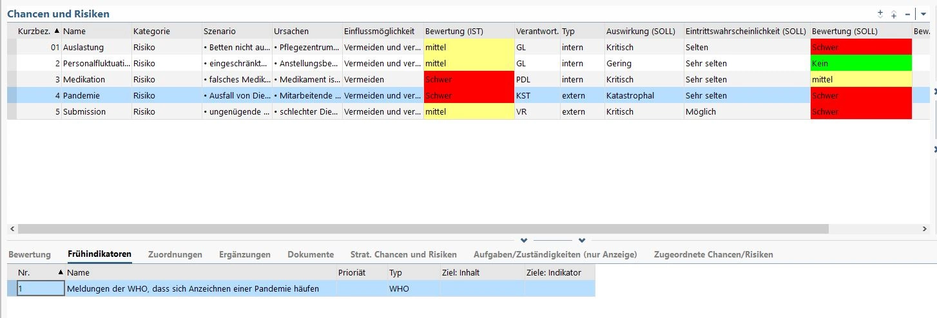This screenshot has width=937, height=318.
Task: Click the PDL cell in Medikation row
Action: [537, 79]
